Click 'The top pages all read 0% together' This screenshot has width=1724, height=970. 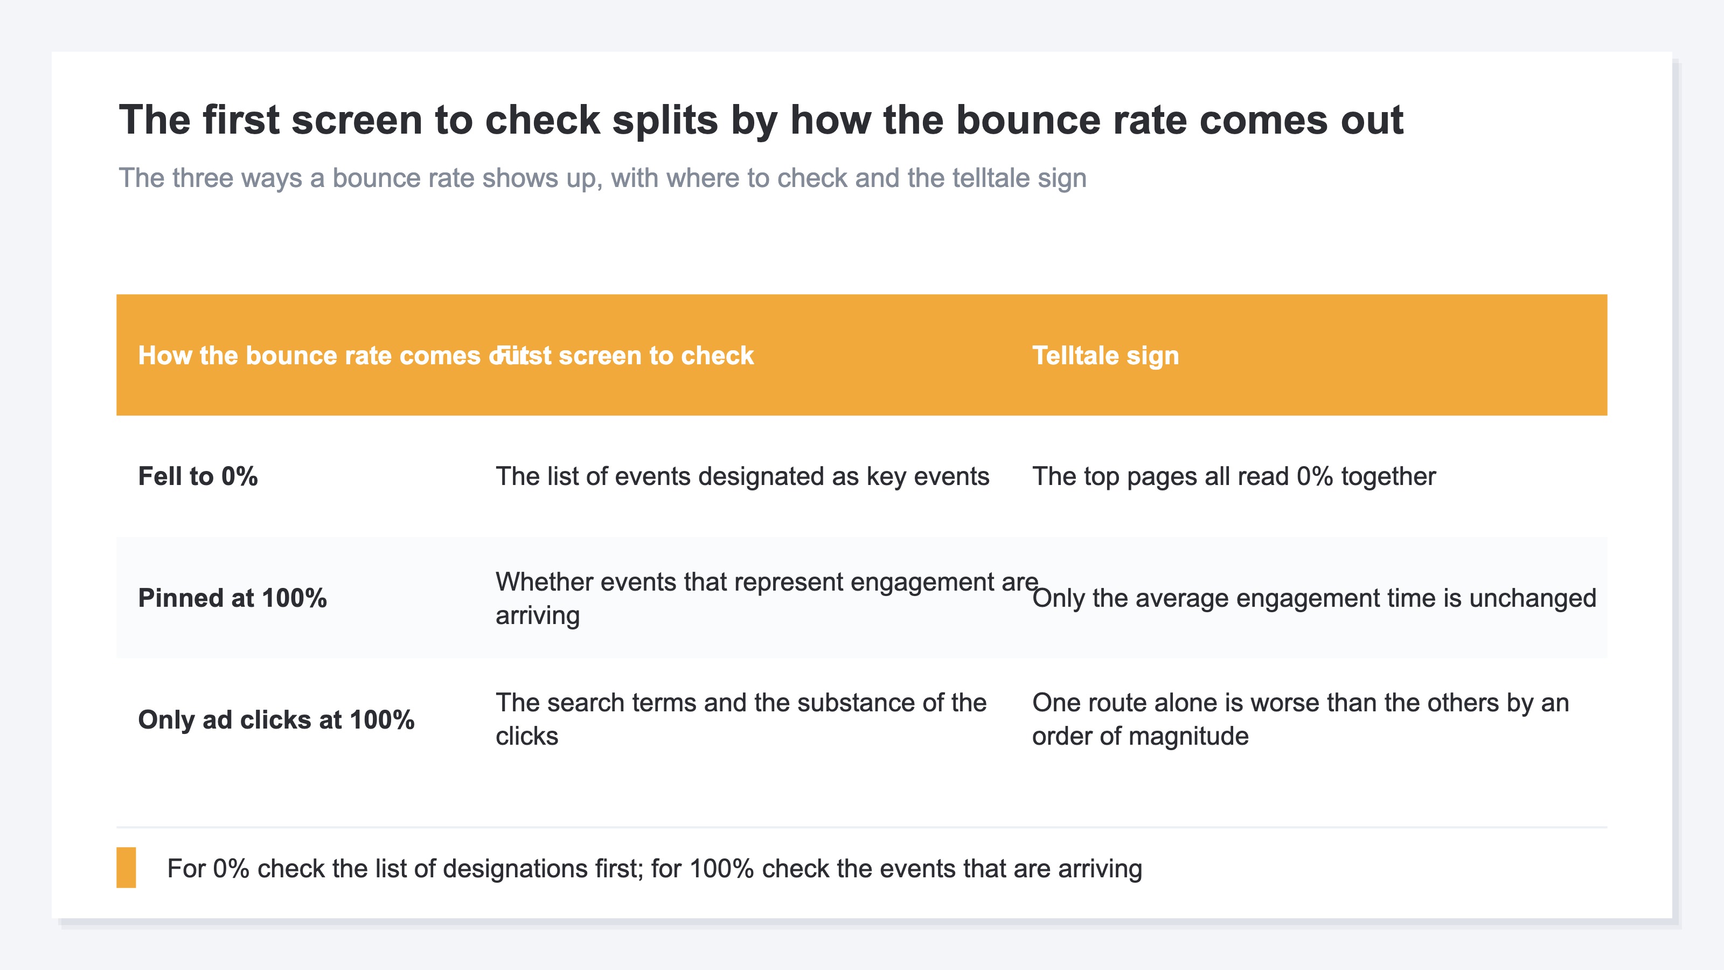point(1234,476)
